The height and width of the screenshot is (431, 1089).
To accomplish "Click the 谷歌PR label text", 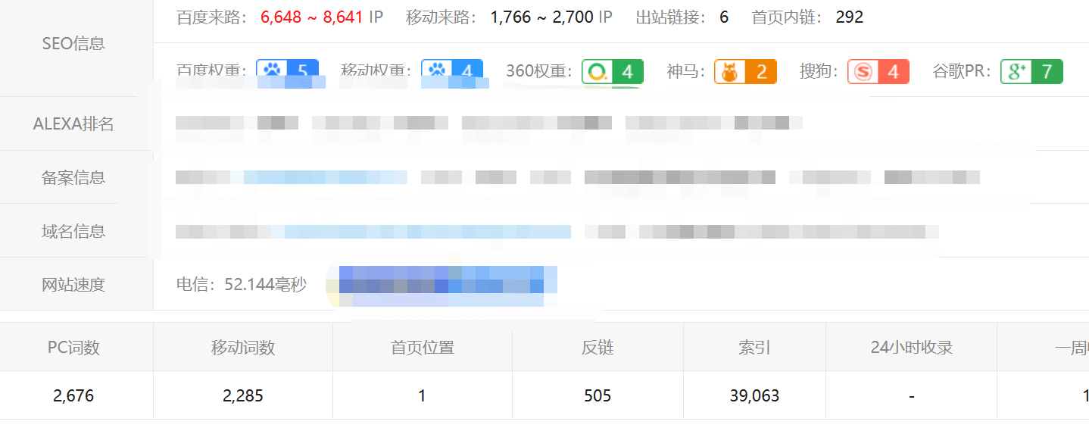I will [x=963, y=71].
